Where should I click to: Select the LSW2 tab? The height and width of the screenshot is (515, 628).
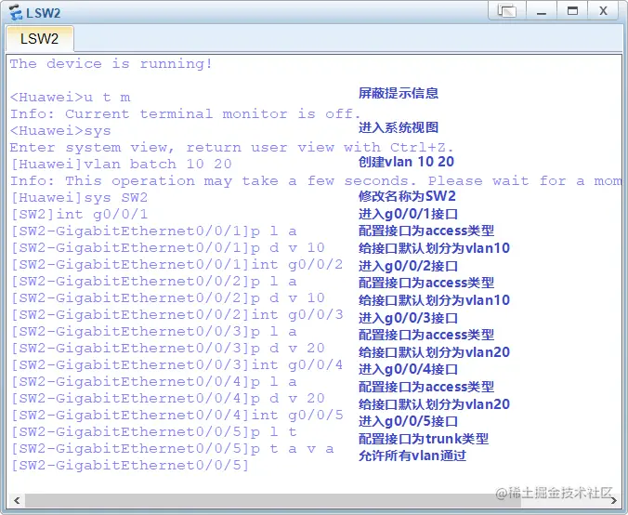click(x=39, y=39)
